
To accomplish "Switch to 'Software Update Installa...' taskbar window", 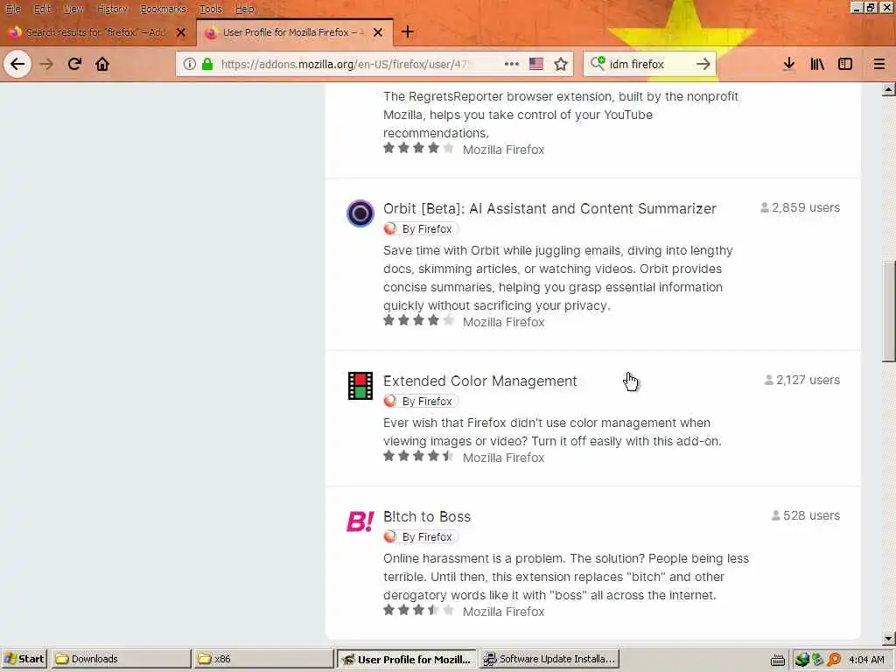I will pos(549,659).
